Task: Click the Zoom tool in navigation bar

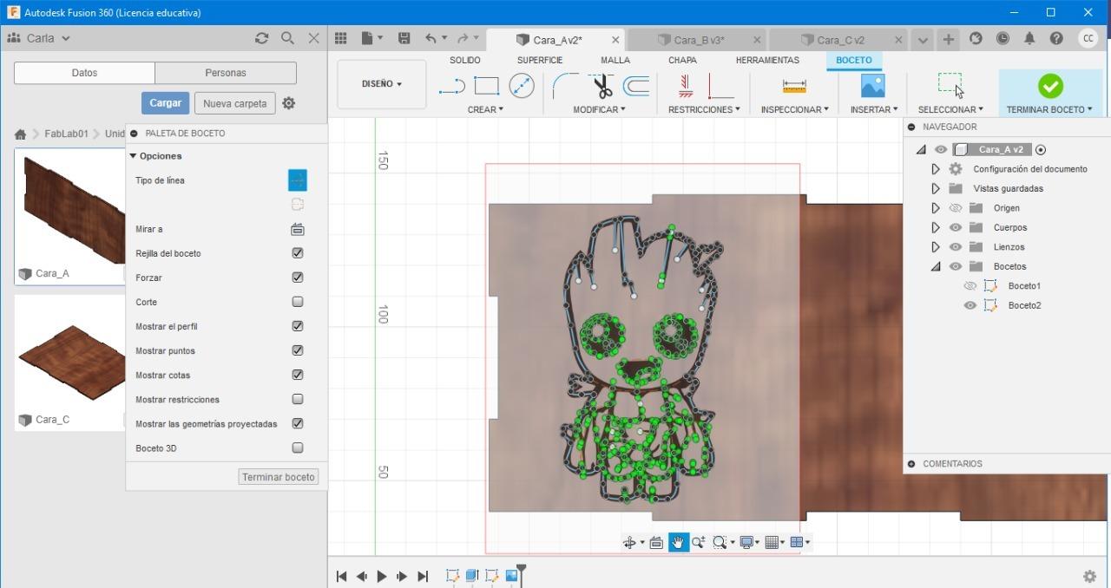Action: pos(698,542)
